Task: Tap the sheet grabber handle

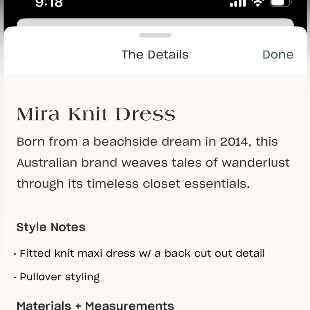Action: pyautogui.click(x=155, y=35)
